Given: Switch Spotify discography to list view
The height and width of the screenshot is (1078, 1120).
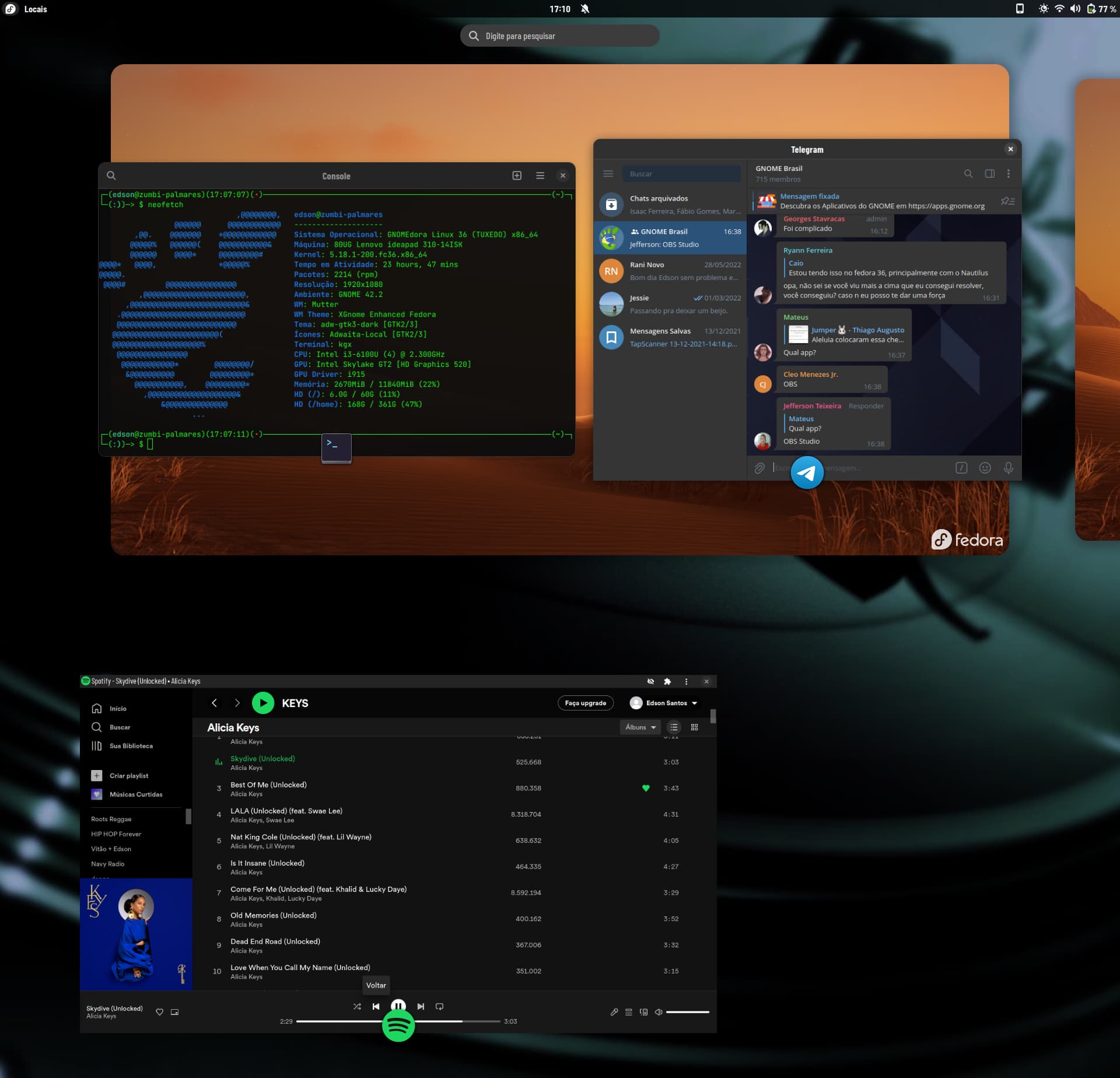Looking at the screenshot, I should pyautogui.click(x=674, y=727).
